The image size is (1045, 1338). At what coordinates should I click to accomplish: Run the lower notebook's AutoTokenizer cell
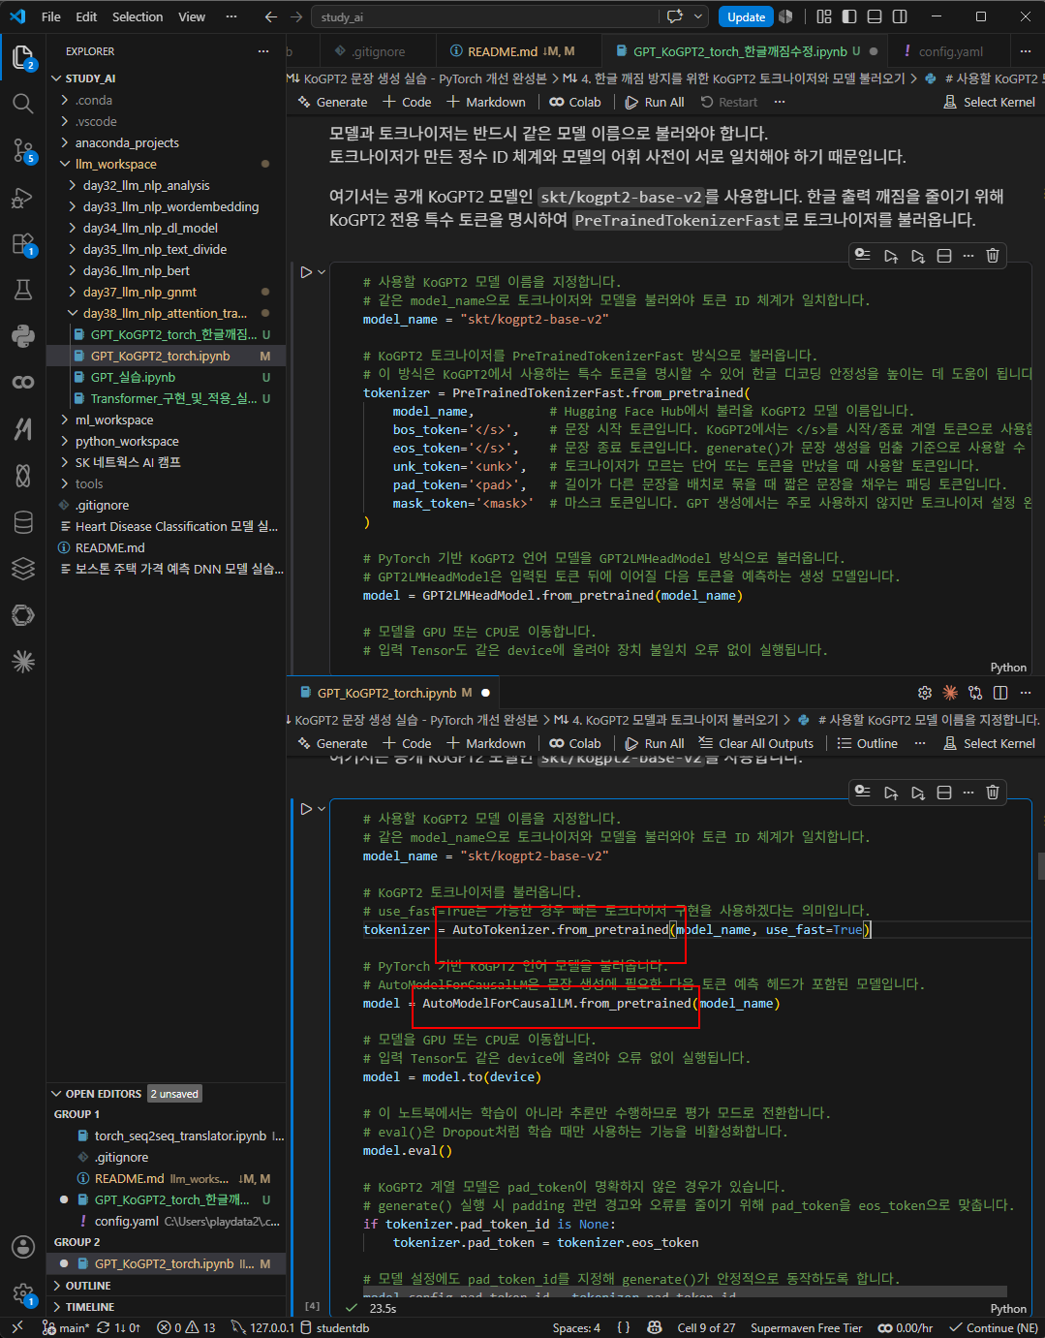[x=306, y=809]
